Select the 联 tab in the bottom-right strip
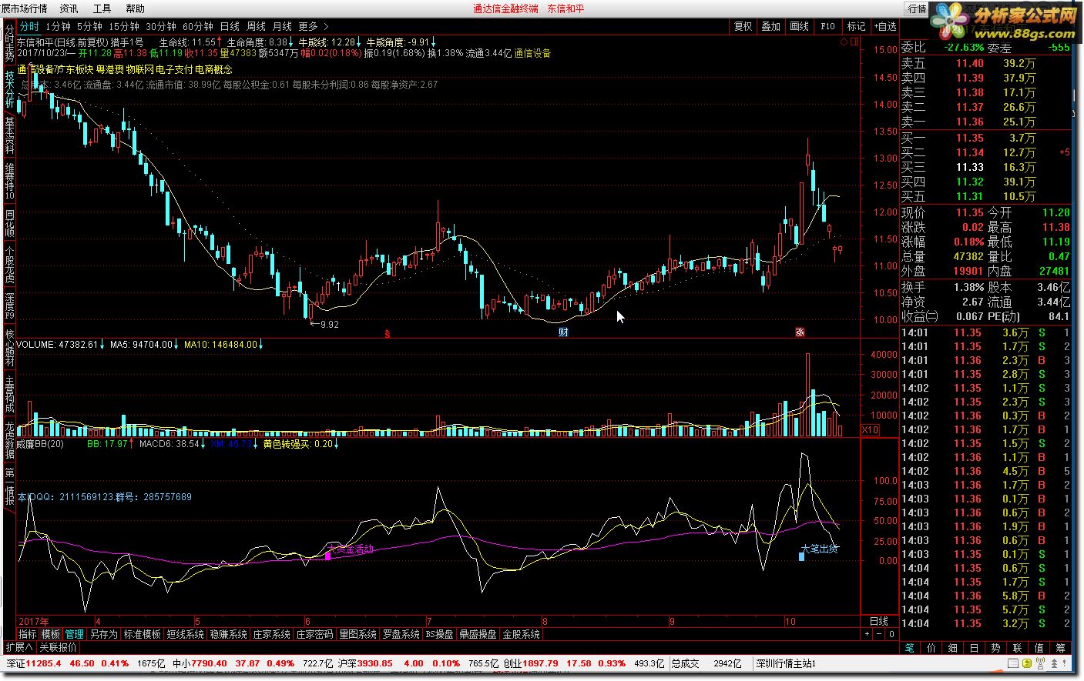The height and width of the screenshot is (681, 1084). 1018,648
